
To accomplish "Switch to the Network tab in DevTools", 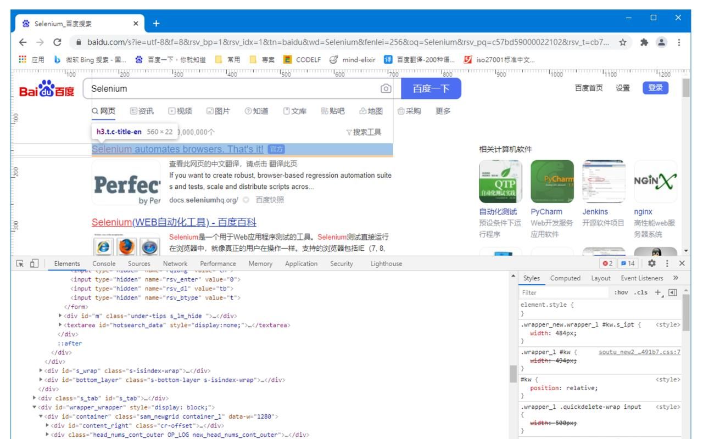I will (175, 263).
